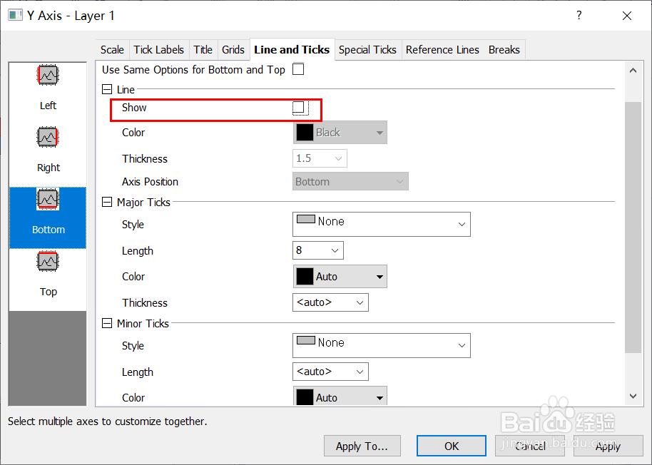Open the Reference Lines tab
The image size is (652, 465).
pos(442,50)
